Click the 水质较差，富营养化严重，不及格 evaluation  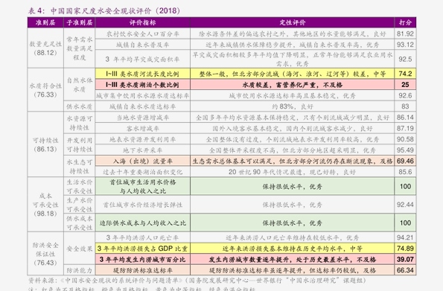point(292,85)
